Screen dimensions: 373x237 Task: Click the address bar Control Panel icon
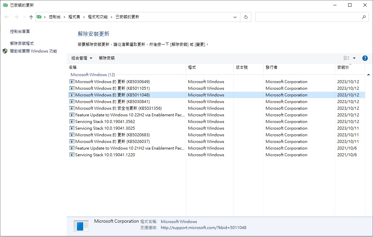[x=39, y=17]
